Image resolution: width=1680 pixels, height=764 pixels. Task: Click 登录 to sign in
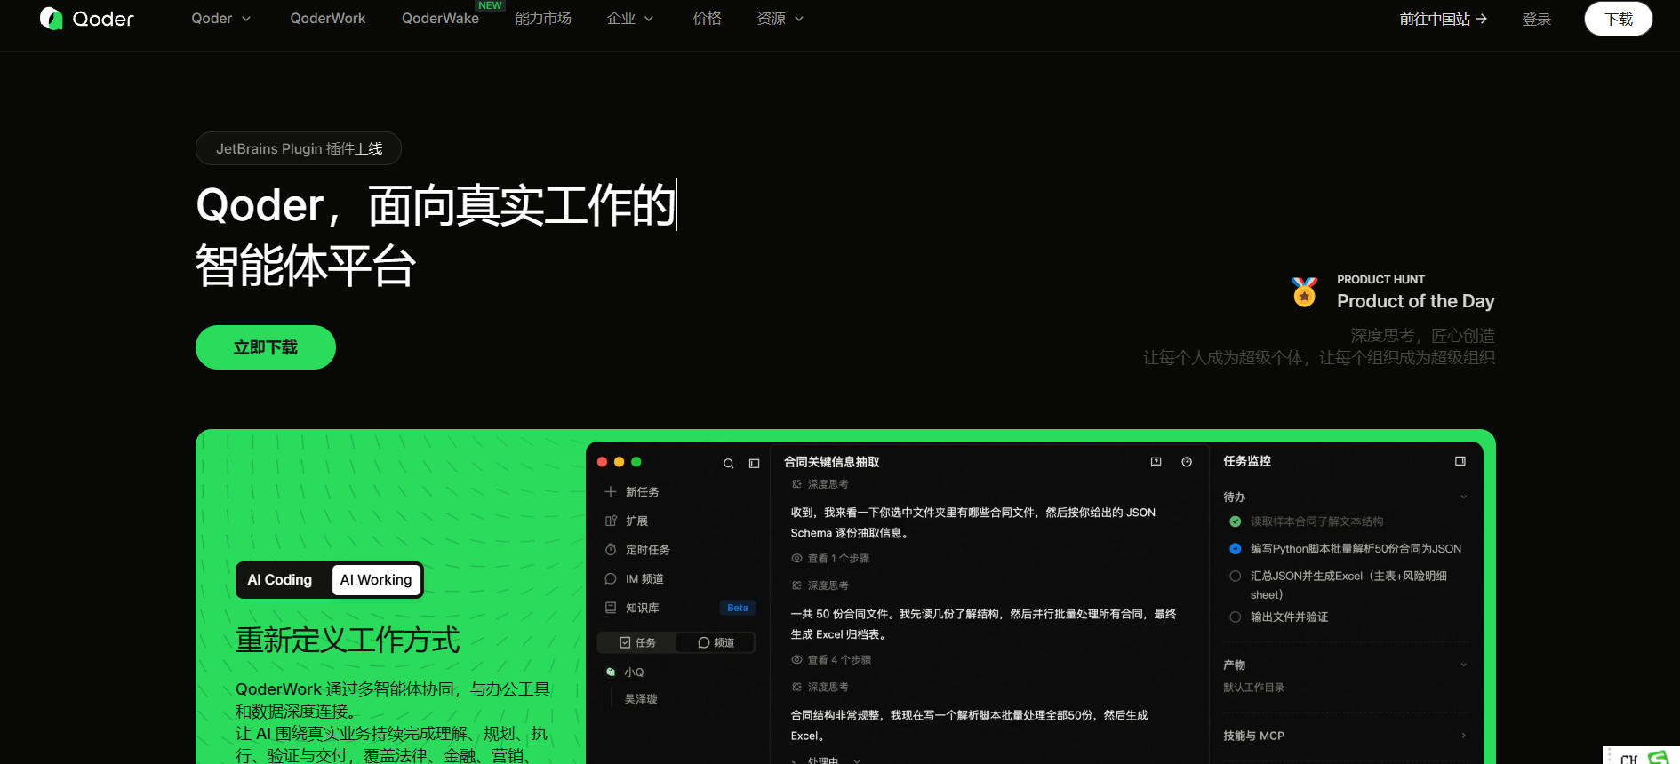(1537, 19)
